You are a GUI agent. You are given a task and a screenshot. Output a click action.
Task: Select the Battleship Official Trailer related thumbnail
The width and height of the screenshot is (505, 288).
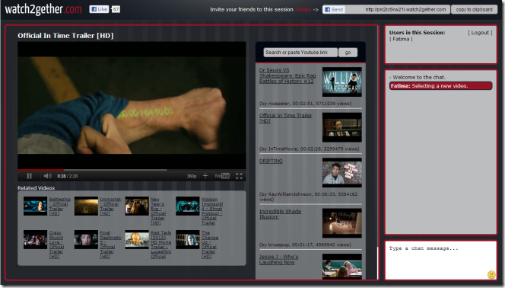click(x=35, y=206)
